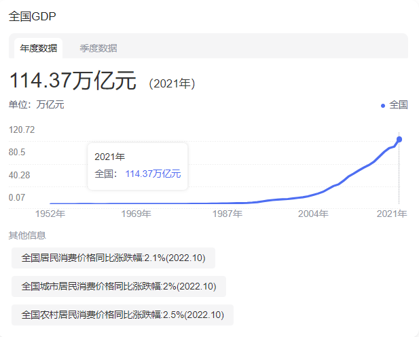The width and height of the screenshot is (419, 337).
Task: Click the 单位：万亿元 unit label
Action: click(x=37, y=104)
